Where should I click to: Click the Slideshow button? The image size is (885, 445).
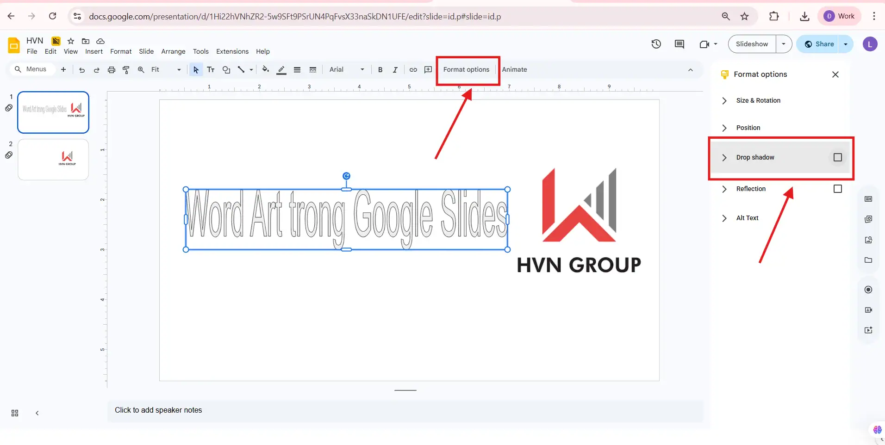pos(752,44)
